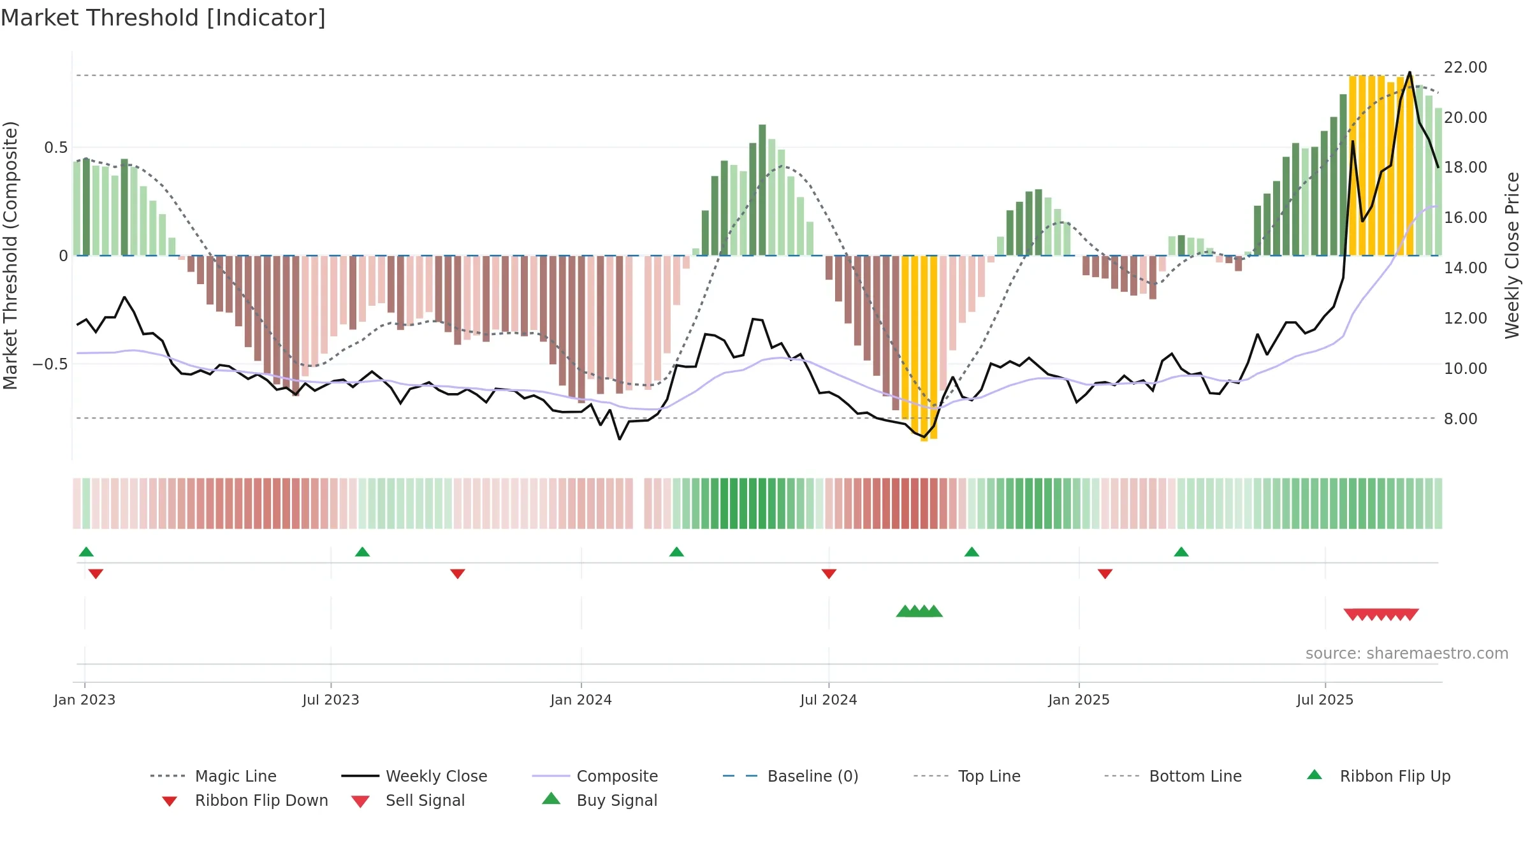Click the Jan 2023 x-axis label
The height and width of the screenshot is (860, 1530).
[85, 700]
